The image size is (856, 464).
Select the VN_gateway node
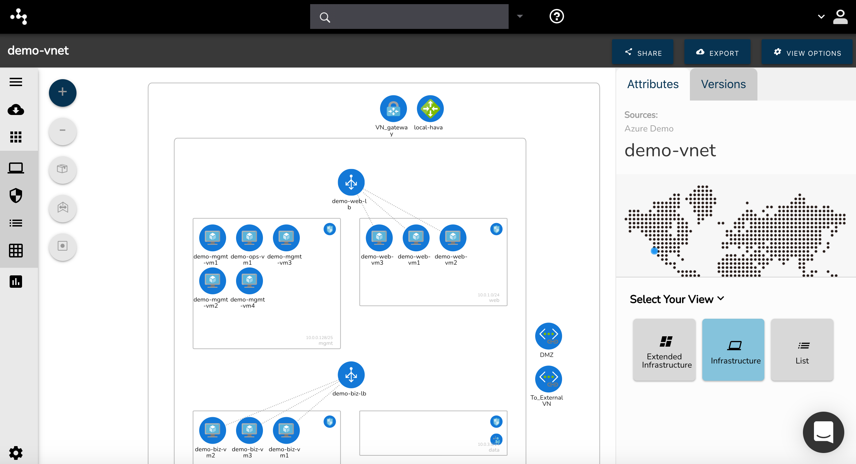(393, 108)
